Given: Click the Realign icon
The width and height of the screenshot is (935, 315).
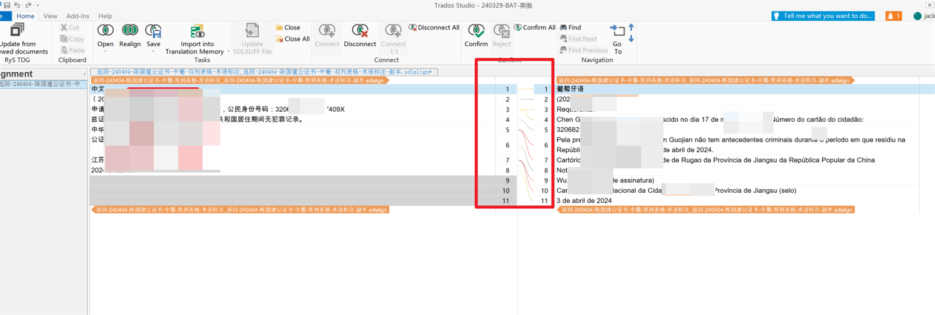Looking at the screenshot, I should (x=130, y=31).
